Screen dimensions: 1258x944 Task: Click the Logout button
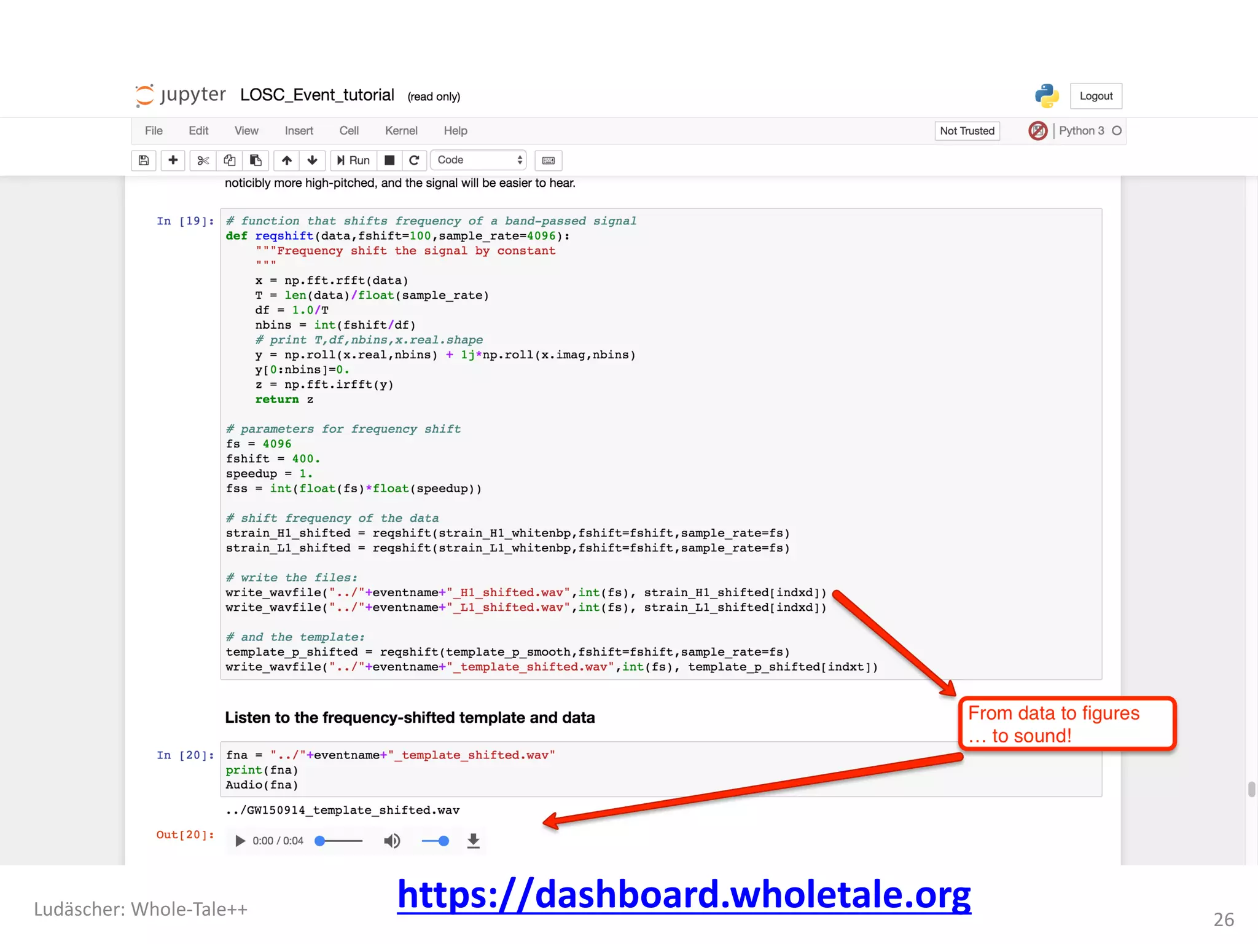(1096, 96)
